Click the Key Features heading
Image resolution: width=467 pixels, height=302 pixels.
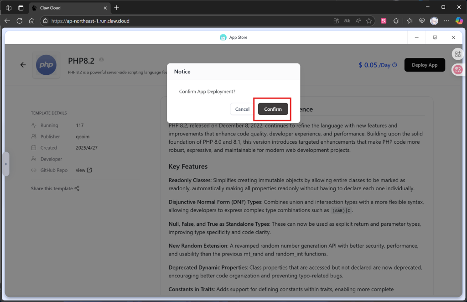click(x=188, y=167)
